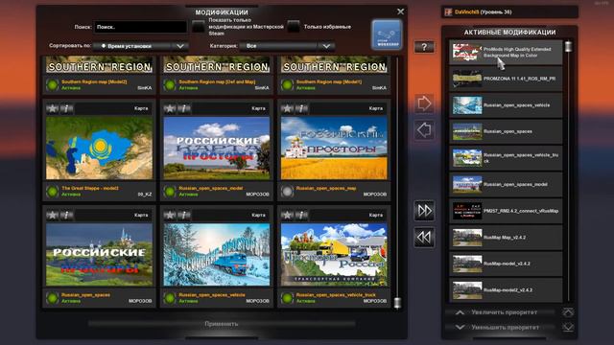Click the Russian_open_spaces church landscape thumbnail

[x=99, y=255]
